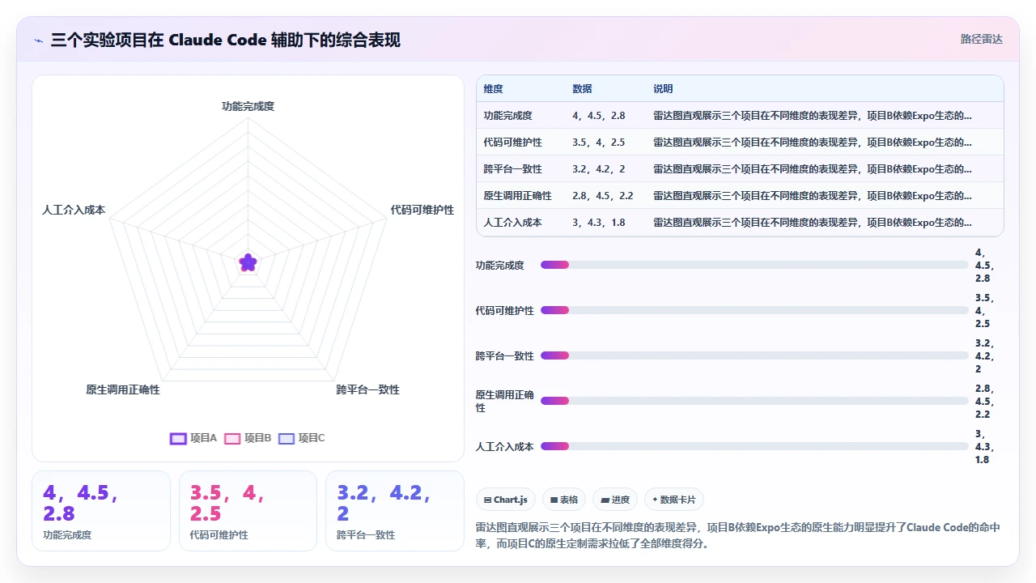Click the 说明 cell in 功能完成度 row
This screenshot has width=1036, height=583.
813,116
